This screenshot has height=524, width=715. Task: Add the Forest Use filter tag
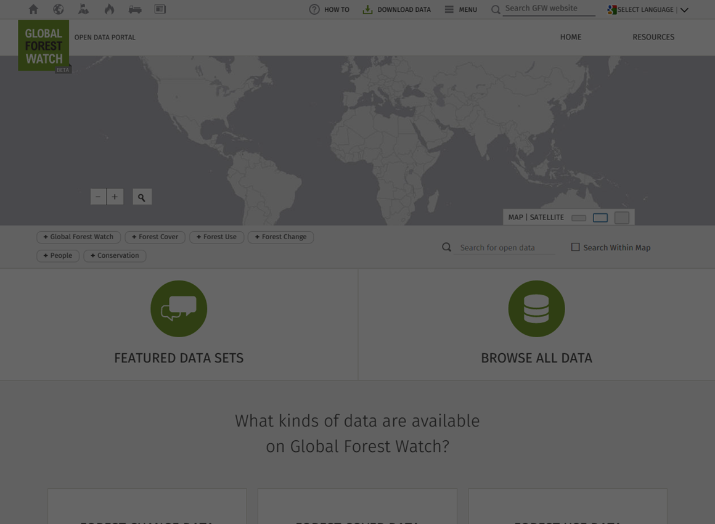[x=216, y=237]
